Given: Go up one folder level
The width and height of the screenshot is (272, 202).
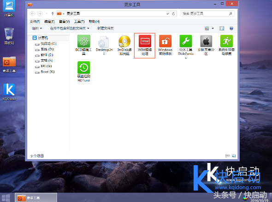Looking at the screenshot, I should 53,13.
